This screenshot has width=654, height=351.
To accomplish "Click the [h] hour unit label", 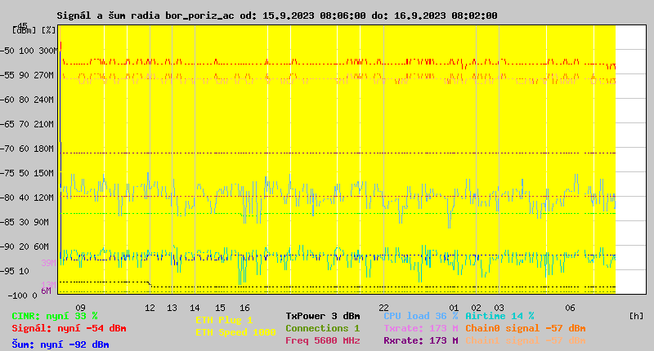I will click(636, 316).
